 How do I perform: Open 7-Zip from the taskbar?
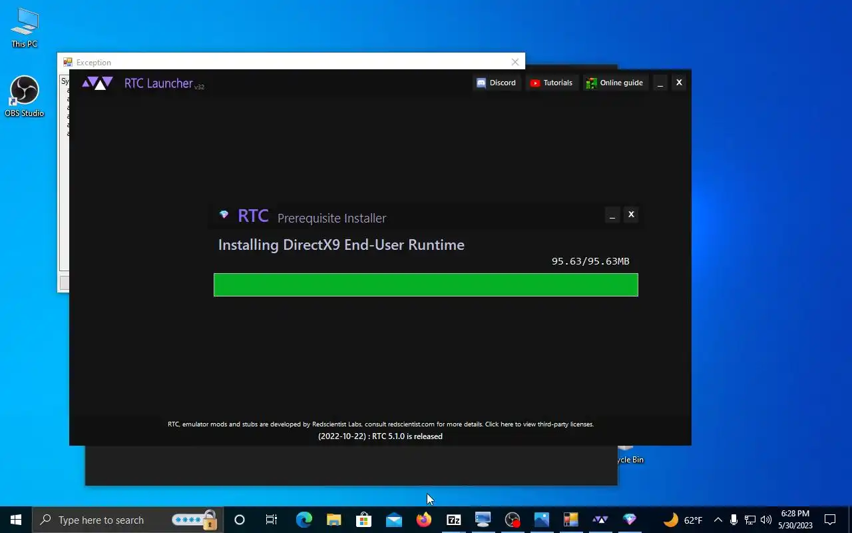coord(453,520)
